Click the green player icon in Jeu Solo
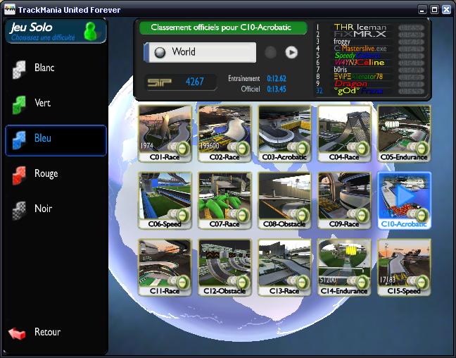Viewport: 456px width, 358px height. [x=90, y=31]
